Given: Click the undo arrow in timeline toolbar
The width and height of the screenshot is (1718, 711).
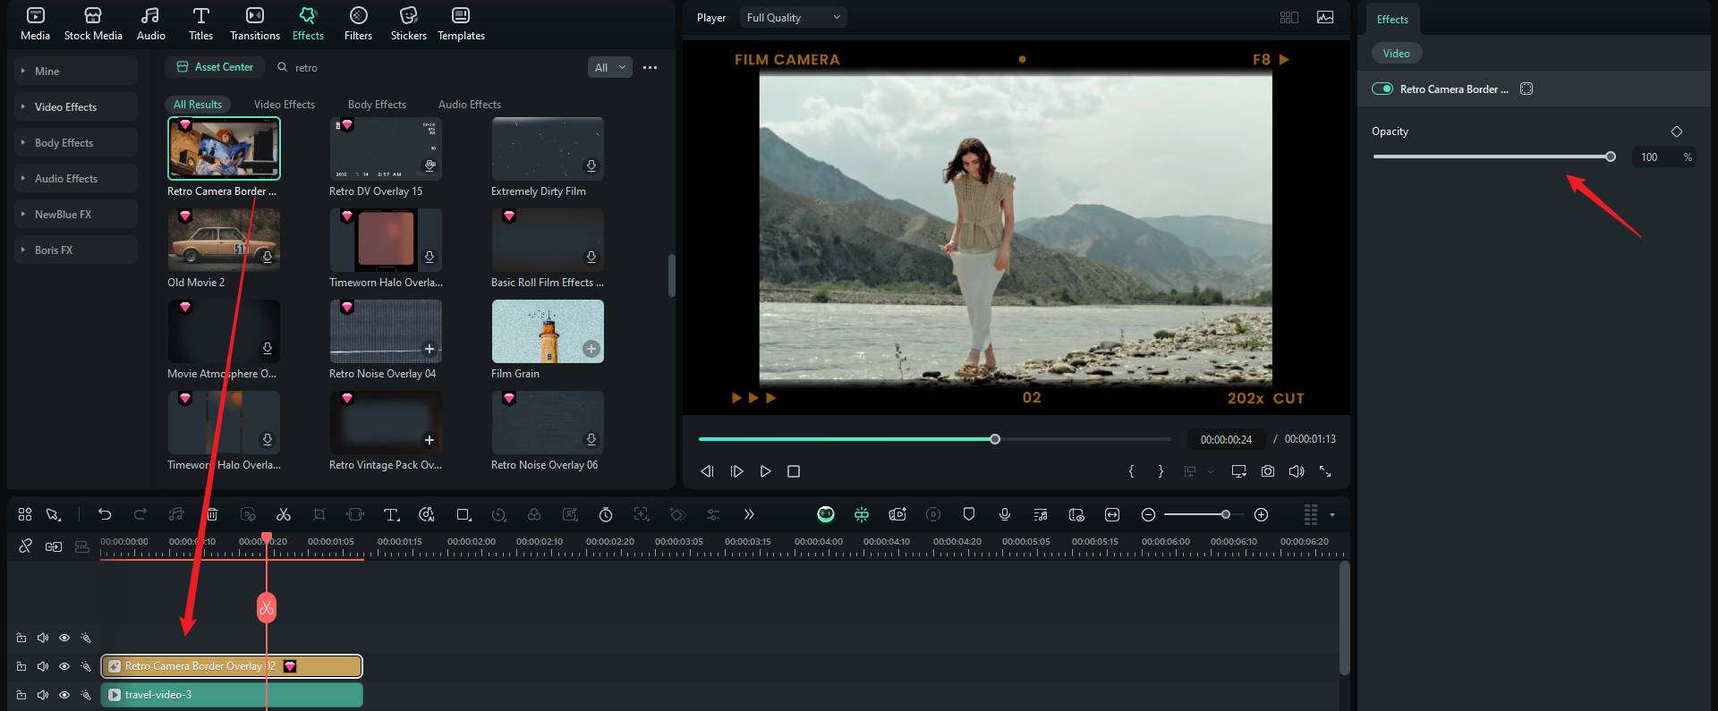Looking at the screenshot, I should (105, 514).
